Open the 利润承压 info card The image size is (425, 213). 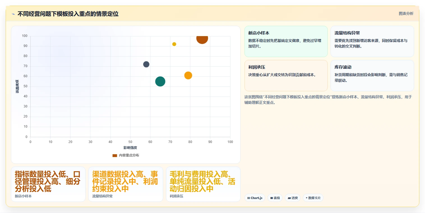click(286, 76)
